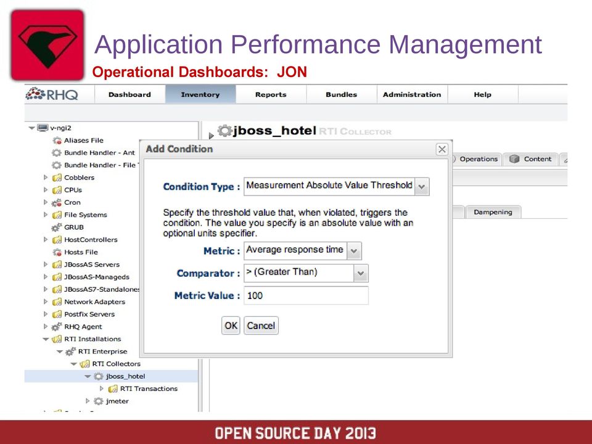Collapse the RTI Installations folder

(x=46, y=339)
